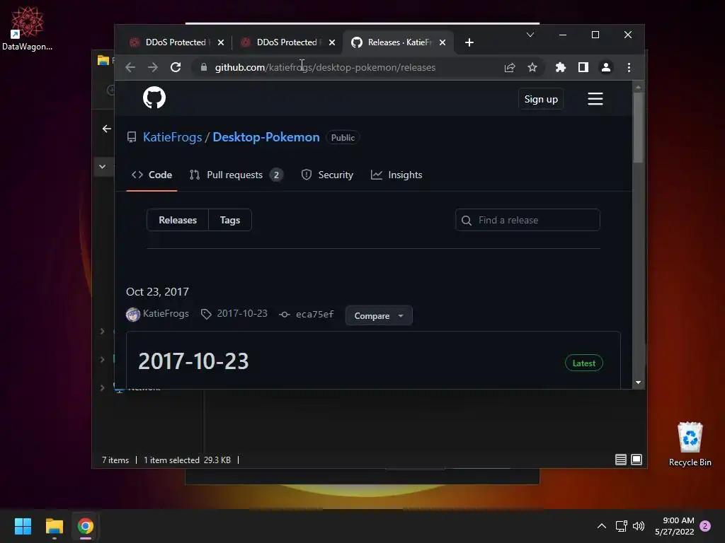725x543 pixels.
Task: Open Chrome three-dot menu
Action: (629, 67)
